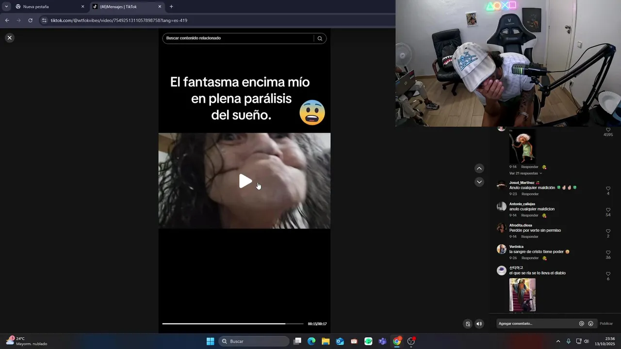
Task: Go to previous video with up arrow
Action: [479, 168]
